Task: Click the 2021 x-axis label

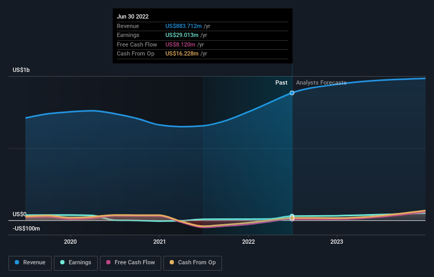Action: 160,242
